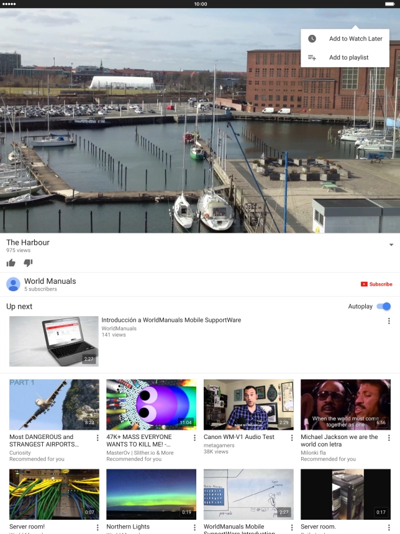This screenshot has height=534, width=400.
Task: Select Add to playlist
Action: coord(345,58)
